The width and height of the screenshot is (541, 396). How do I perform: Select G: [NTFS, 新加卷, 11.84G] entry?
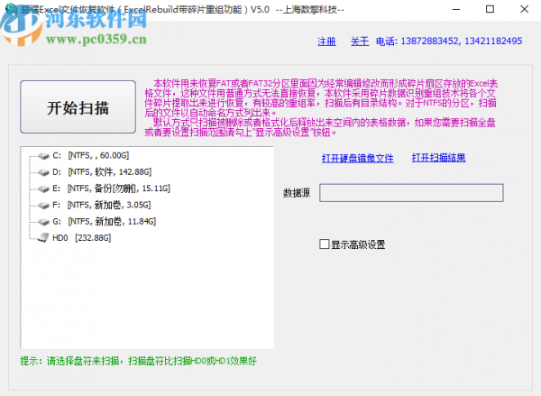tap(105, 221)
